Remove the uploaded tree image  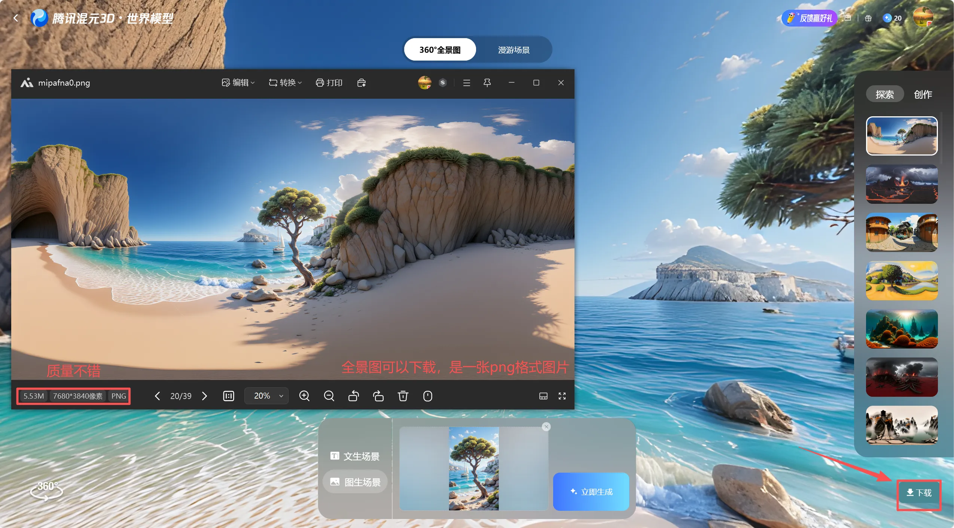click(x=546, y=427)
